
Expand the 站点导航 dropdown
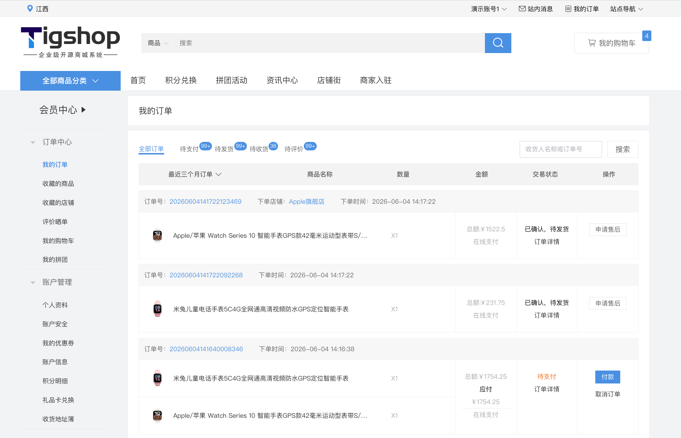[x=627, y=9]
